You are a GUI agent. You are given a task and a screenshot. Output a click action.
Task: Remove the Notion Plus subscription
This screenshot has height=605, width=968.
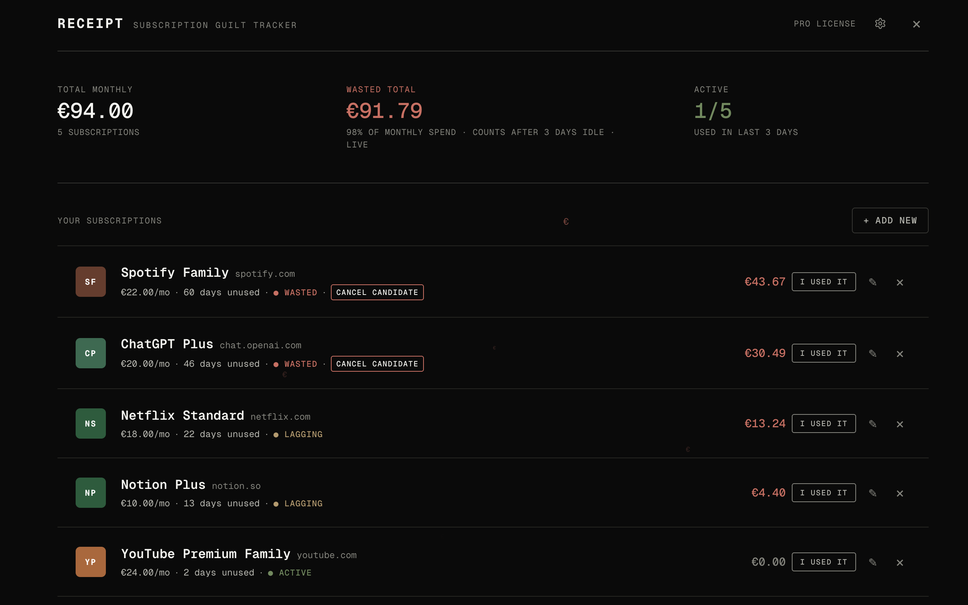(900, 493)
